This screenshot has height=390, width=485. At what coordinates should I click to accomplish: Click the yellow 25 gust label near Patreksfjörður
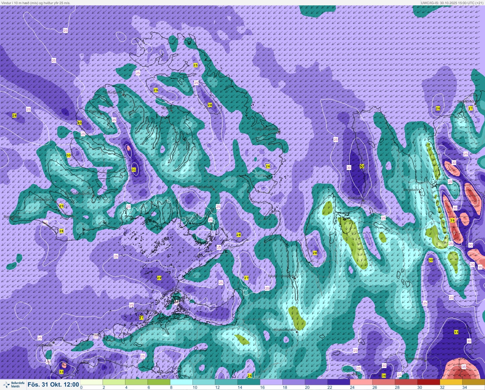click(61, 206)
